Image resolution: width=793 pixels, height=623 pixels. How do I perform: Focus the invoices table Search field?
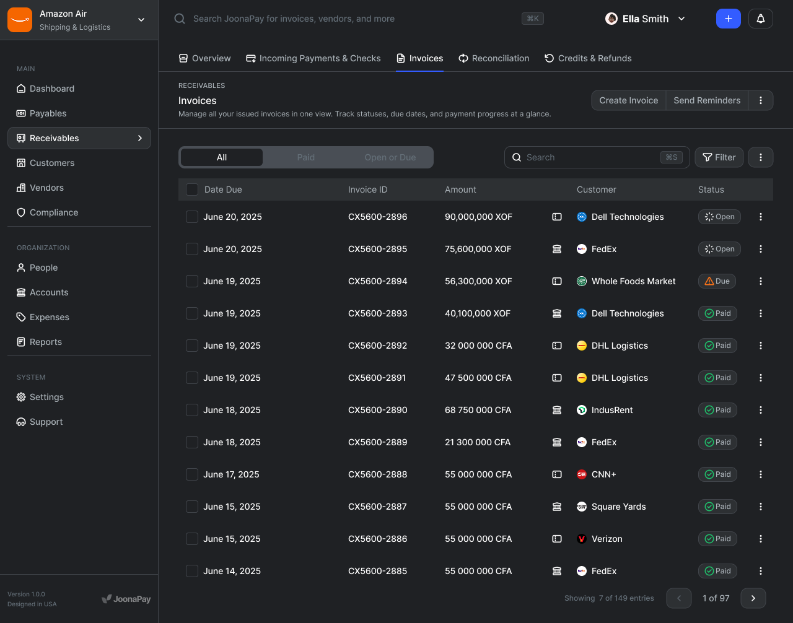coord(597,157)
